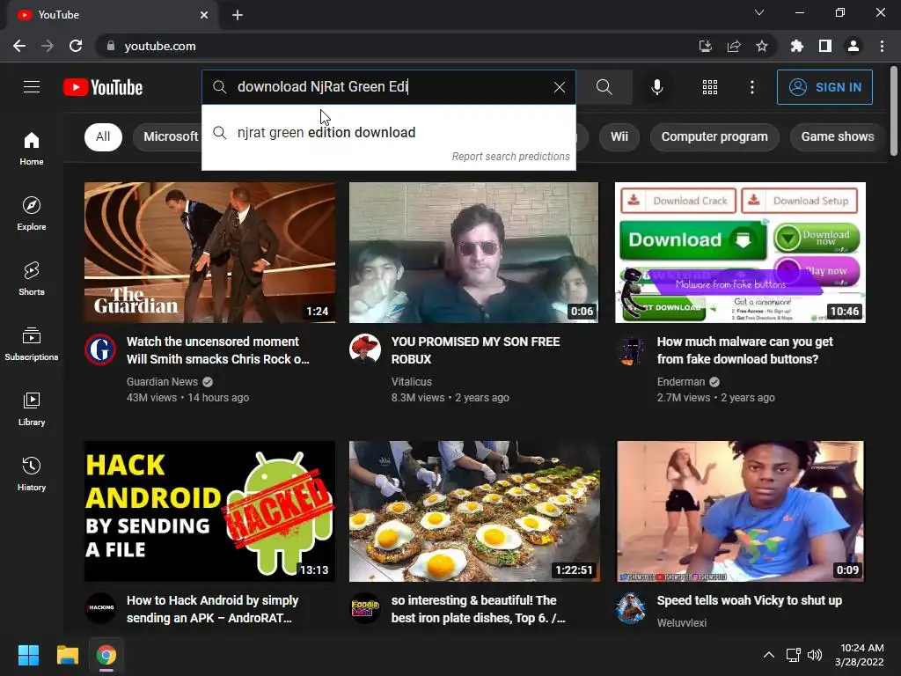The width and height of the screenshot is (901, 676).
Task: Click title so interesting & beautiful
Action: coord(478,609)
